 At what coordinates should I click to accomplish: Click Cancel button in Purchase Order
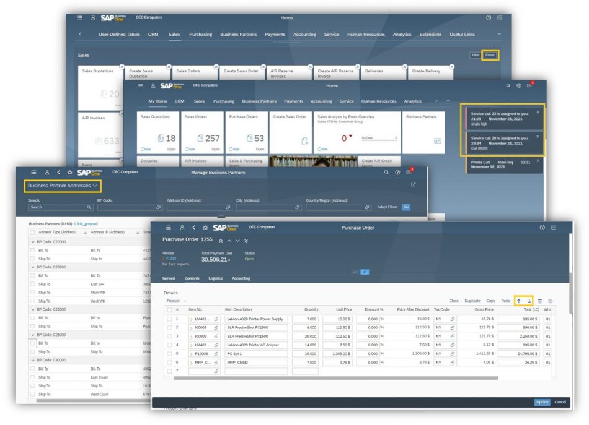point(560,402)
